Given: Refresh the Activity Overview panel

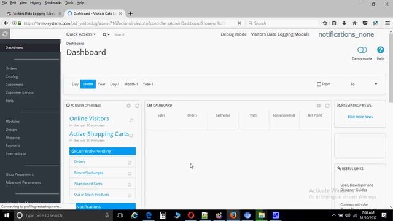Looking at the screenshot, I should (x=137, y=106).
